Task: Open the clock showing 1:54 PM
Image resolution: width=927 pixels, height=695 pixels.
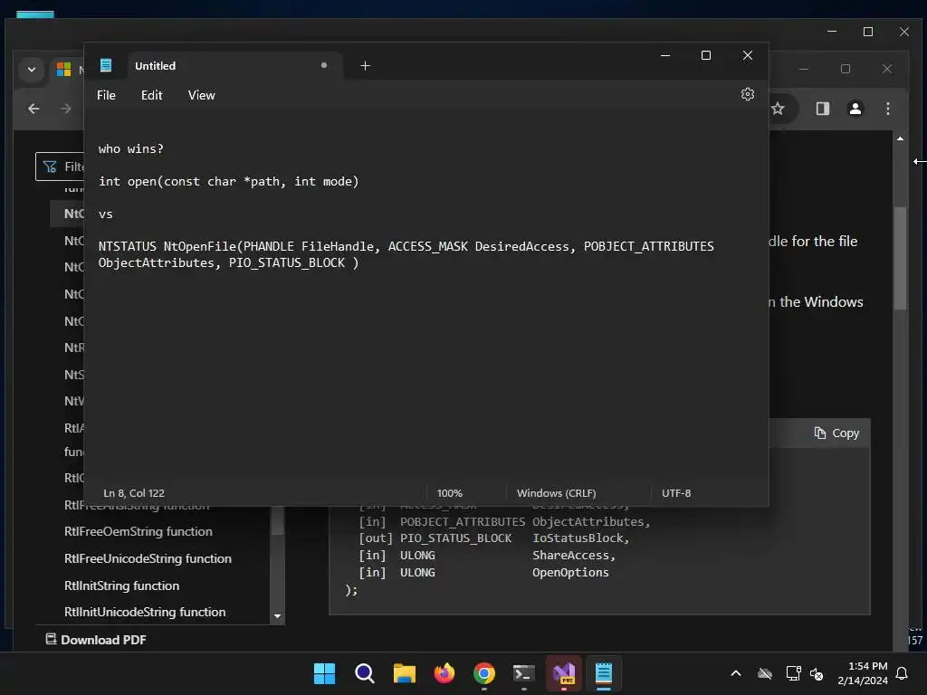Action: point(863,673)
